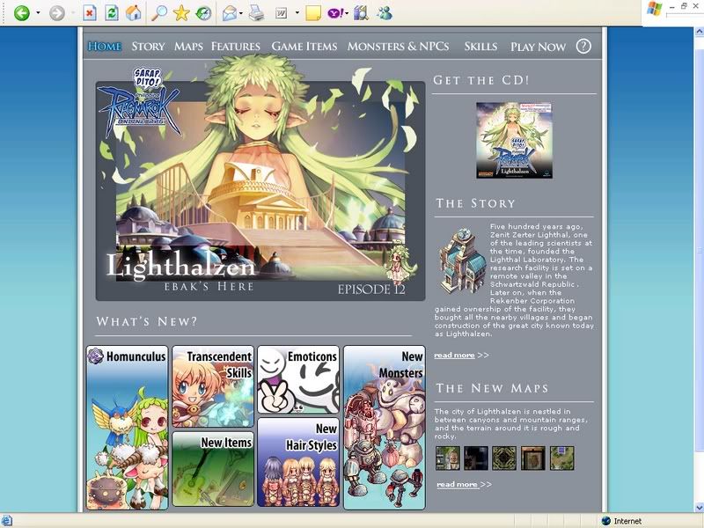Click the Mail envelope icon
704x528 pixels.
pos(230,13)
